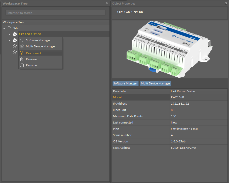Image resolution: width=229 pixels, height=183 pixels.
Task: Click the maximize icon on Object Properties panel
Action: click(225, 4)
